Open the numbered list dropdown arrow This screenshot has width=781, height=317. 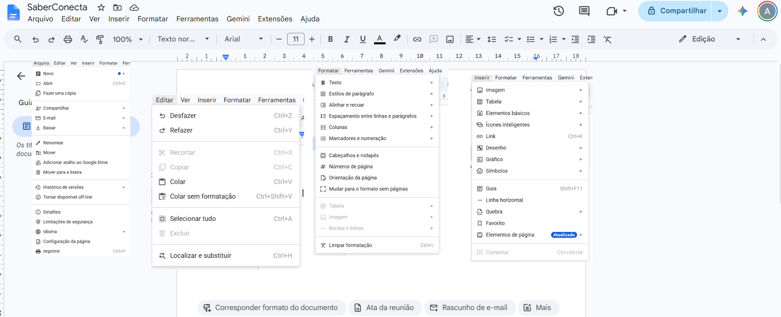564,39
